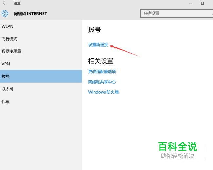Select the 拨号 page heading text
213x170 pixels.
pyautogui.click(x=94, y=30)
